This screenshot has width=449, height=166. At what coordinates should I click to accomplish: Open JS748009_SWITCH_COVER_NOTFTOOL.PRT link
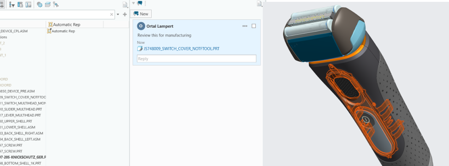click(182, 49)
